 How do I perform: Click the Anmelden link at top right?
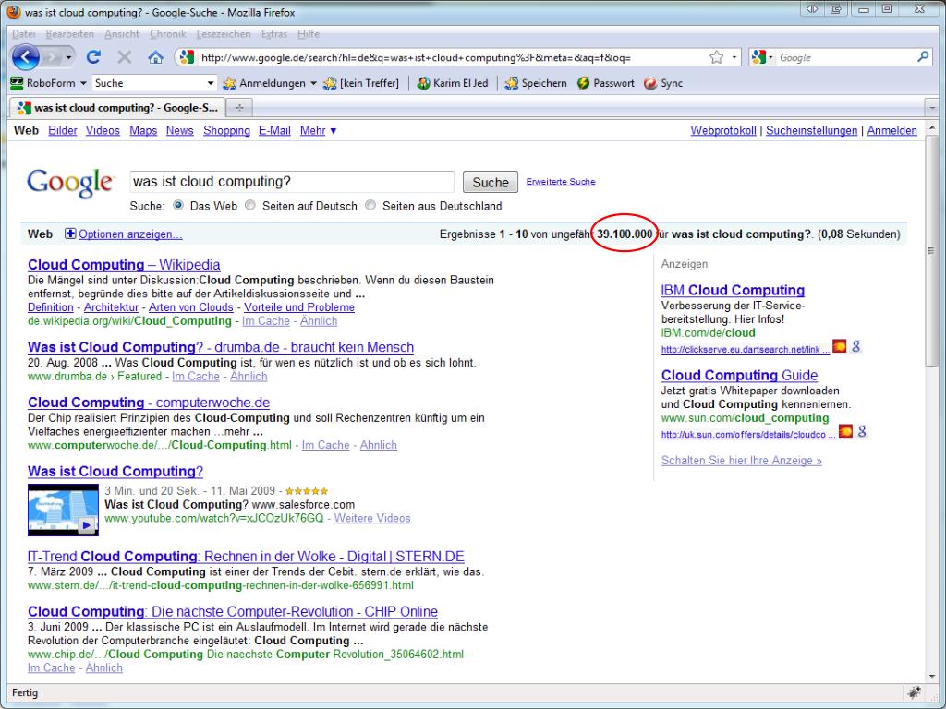[891, 130]
